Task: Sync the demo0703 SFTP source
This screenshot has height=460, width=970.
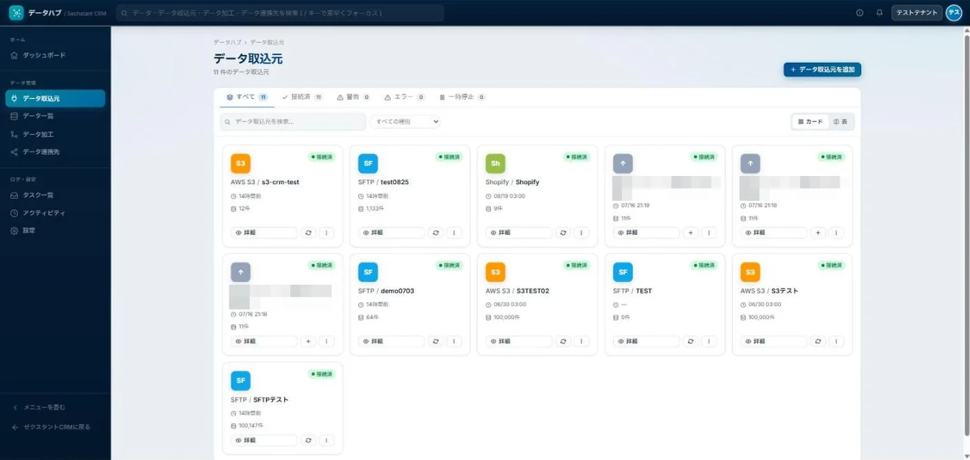Action: pyautogui.click(x=436, y=342)
